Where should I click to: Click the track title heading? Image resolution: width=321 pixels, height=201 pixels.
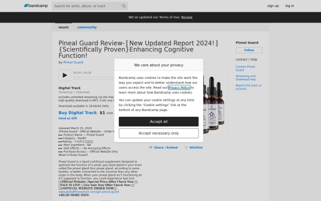click(x=138, y=49)
